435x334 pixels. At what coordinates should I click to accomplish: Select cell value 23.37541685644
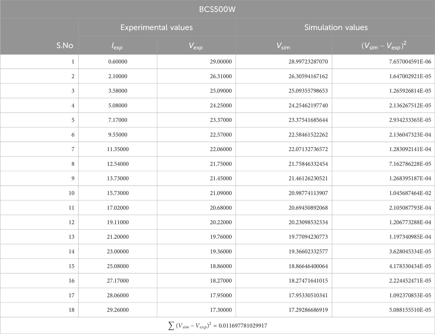point(308,120)
